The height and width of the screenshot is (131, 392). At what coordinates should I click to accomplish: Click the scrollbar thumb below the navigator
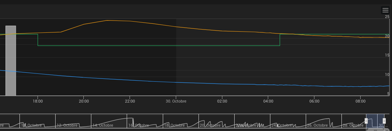click(376, 130)
